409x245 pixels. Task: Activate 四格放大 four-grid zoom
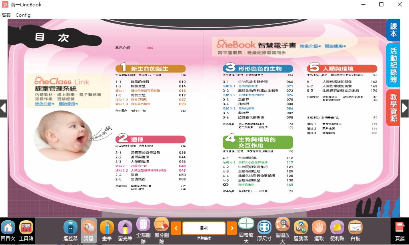pyautogui.click(x=246, y=231)
